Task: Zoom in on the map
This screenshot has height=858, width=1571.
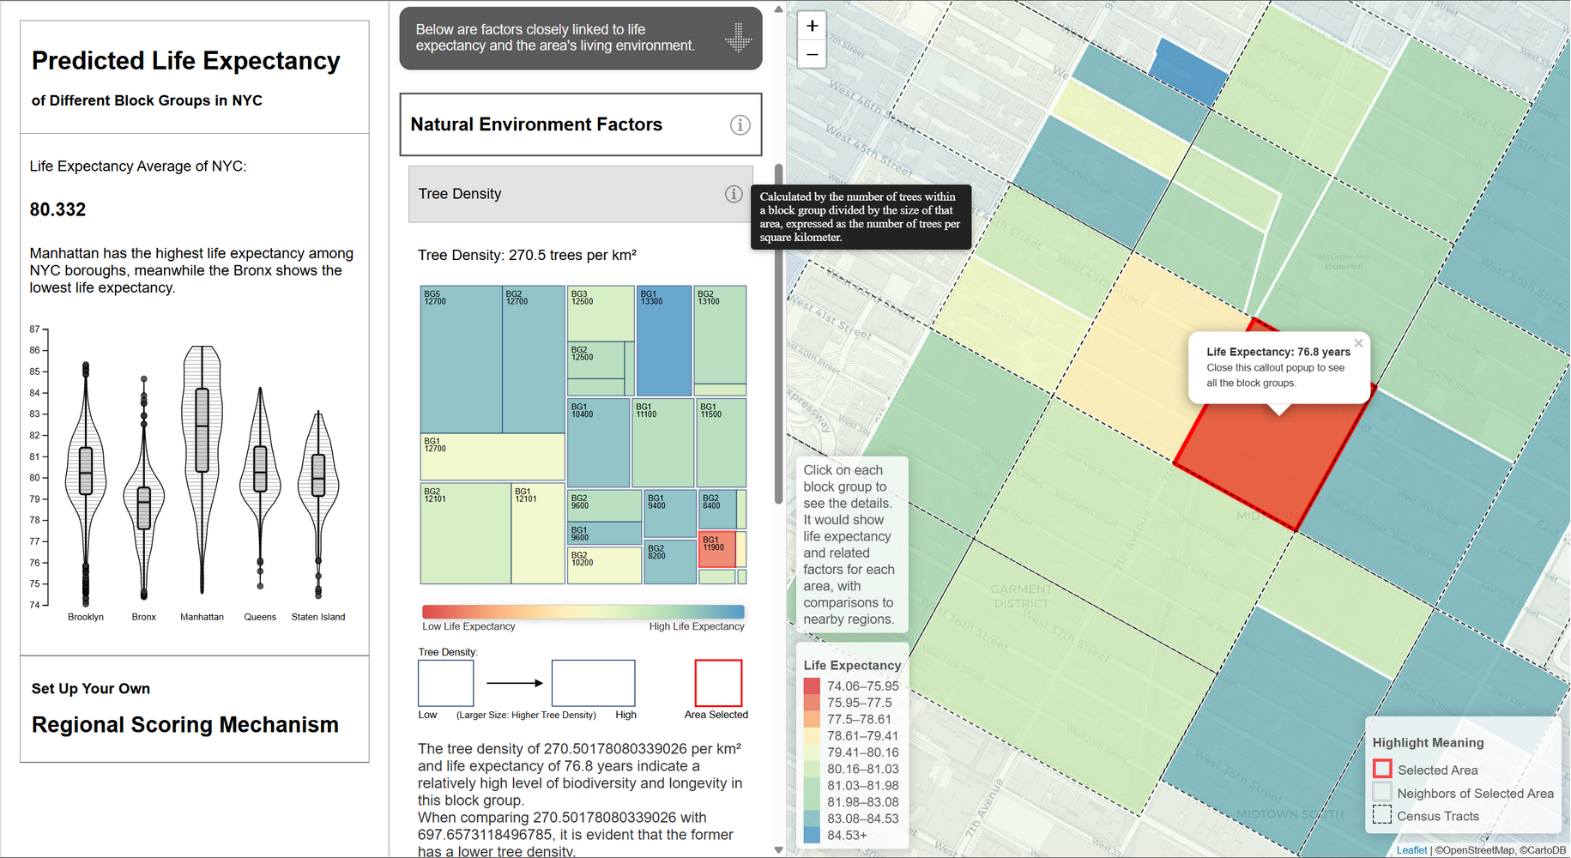Action: click(x=812, y=26)
